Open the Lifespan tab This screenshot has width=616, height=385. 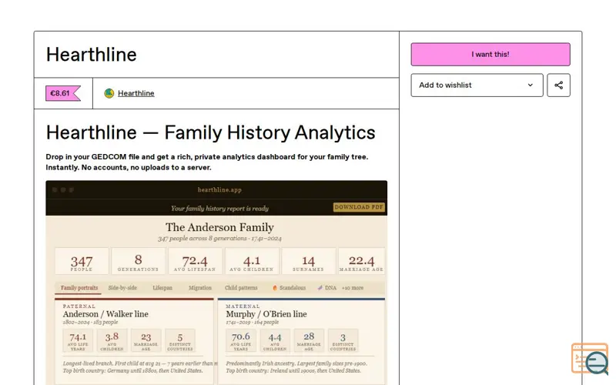pos(162,287)
